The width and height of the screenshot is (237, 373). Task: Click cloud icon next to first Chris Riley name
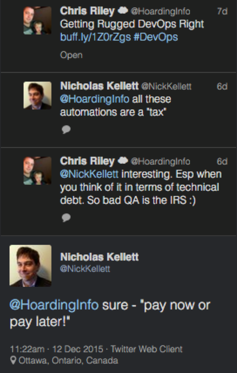click(123, 11)
